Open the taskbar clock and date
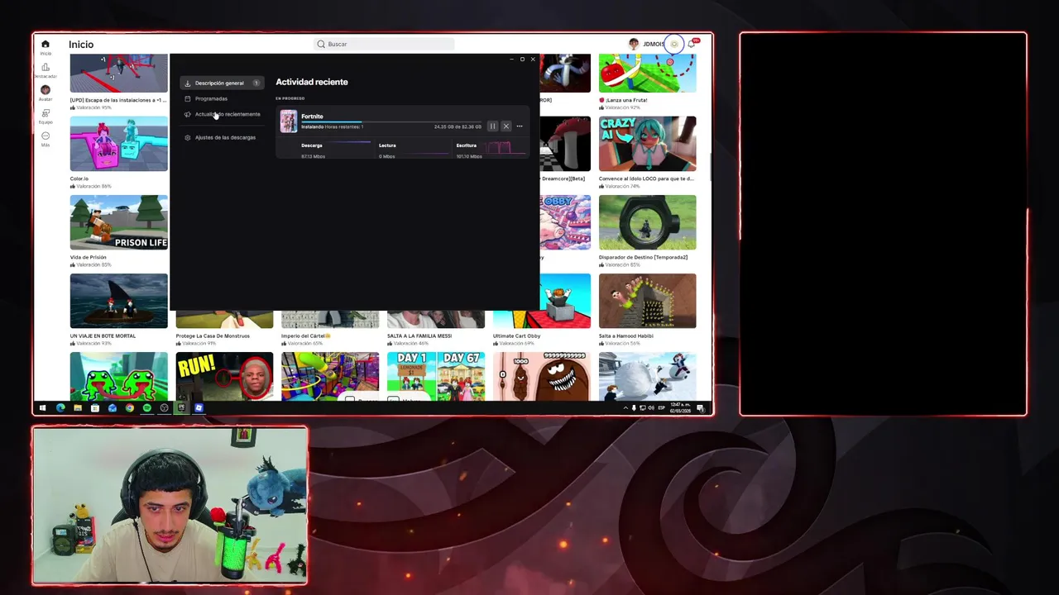1059x595 pixels. 680,408
